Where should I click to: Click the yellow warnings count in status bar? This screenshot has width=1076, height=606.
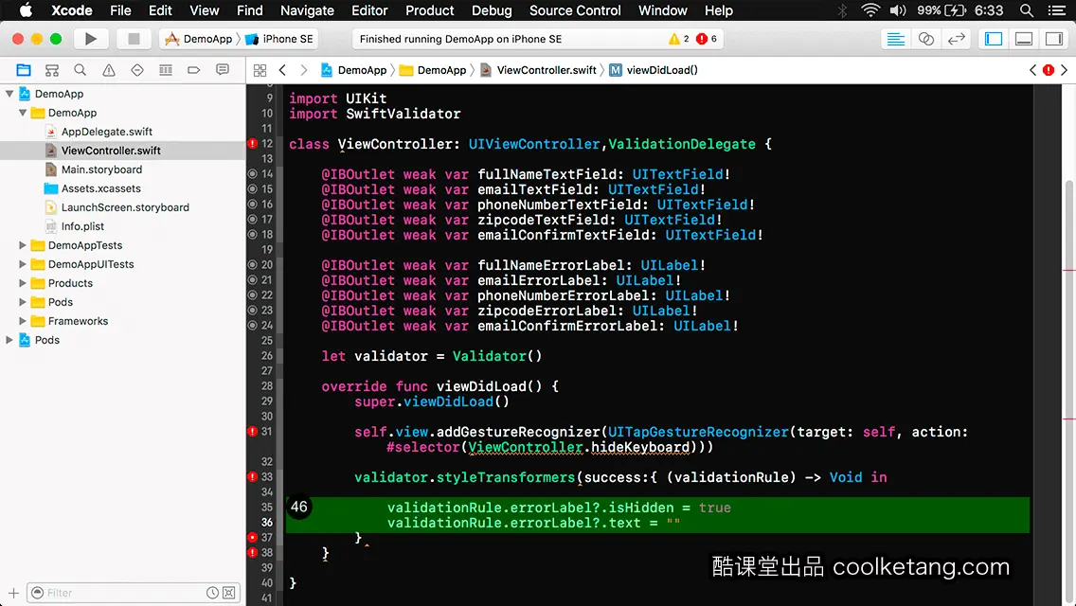[679, 39]
